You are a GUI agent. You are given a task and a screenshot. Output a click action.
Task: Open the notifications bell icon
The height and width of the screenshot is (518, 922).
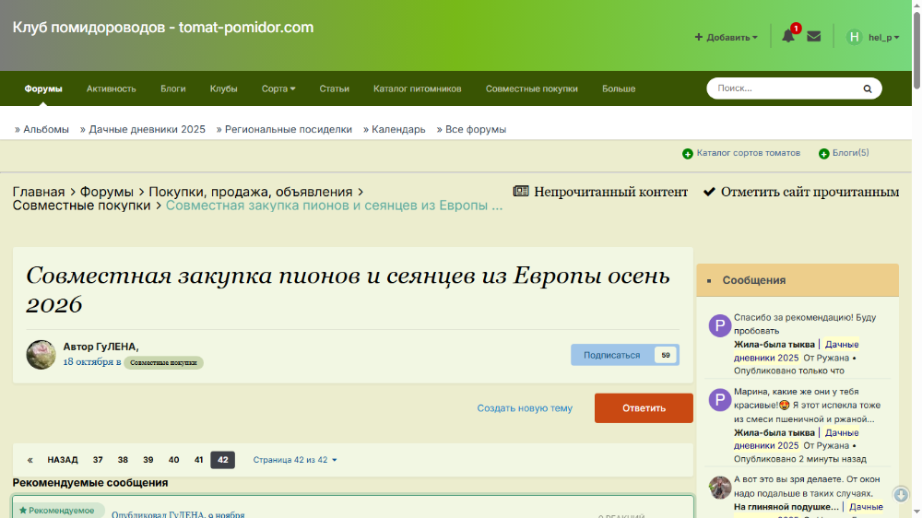pyautogui.click(x=787, y=37)
